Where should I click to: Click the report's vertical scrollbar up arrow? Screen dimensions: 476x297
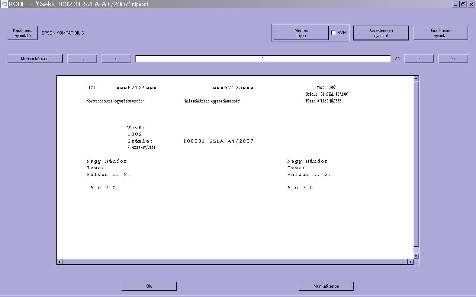coord(416,78)
